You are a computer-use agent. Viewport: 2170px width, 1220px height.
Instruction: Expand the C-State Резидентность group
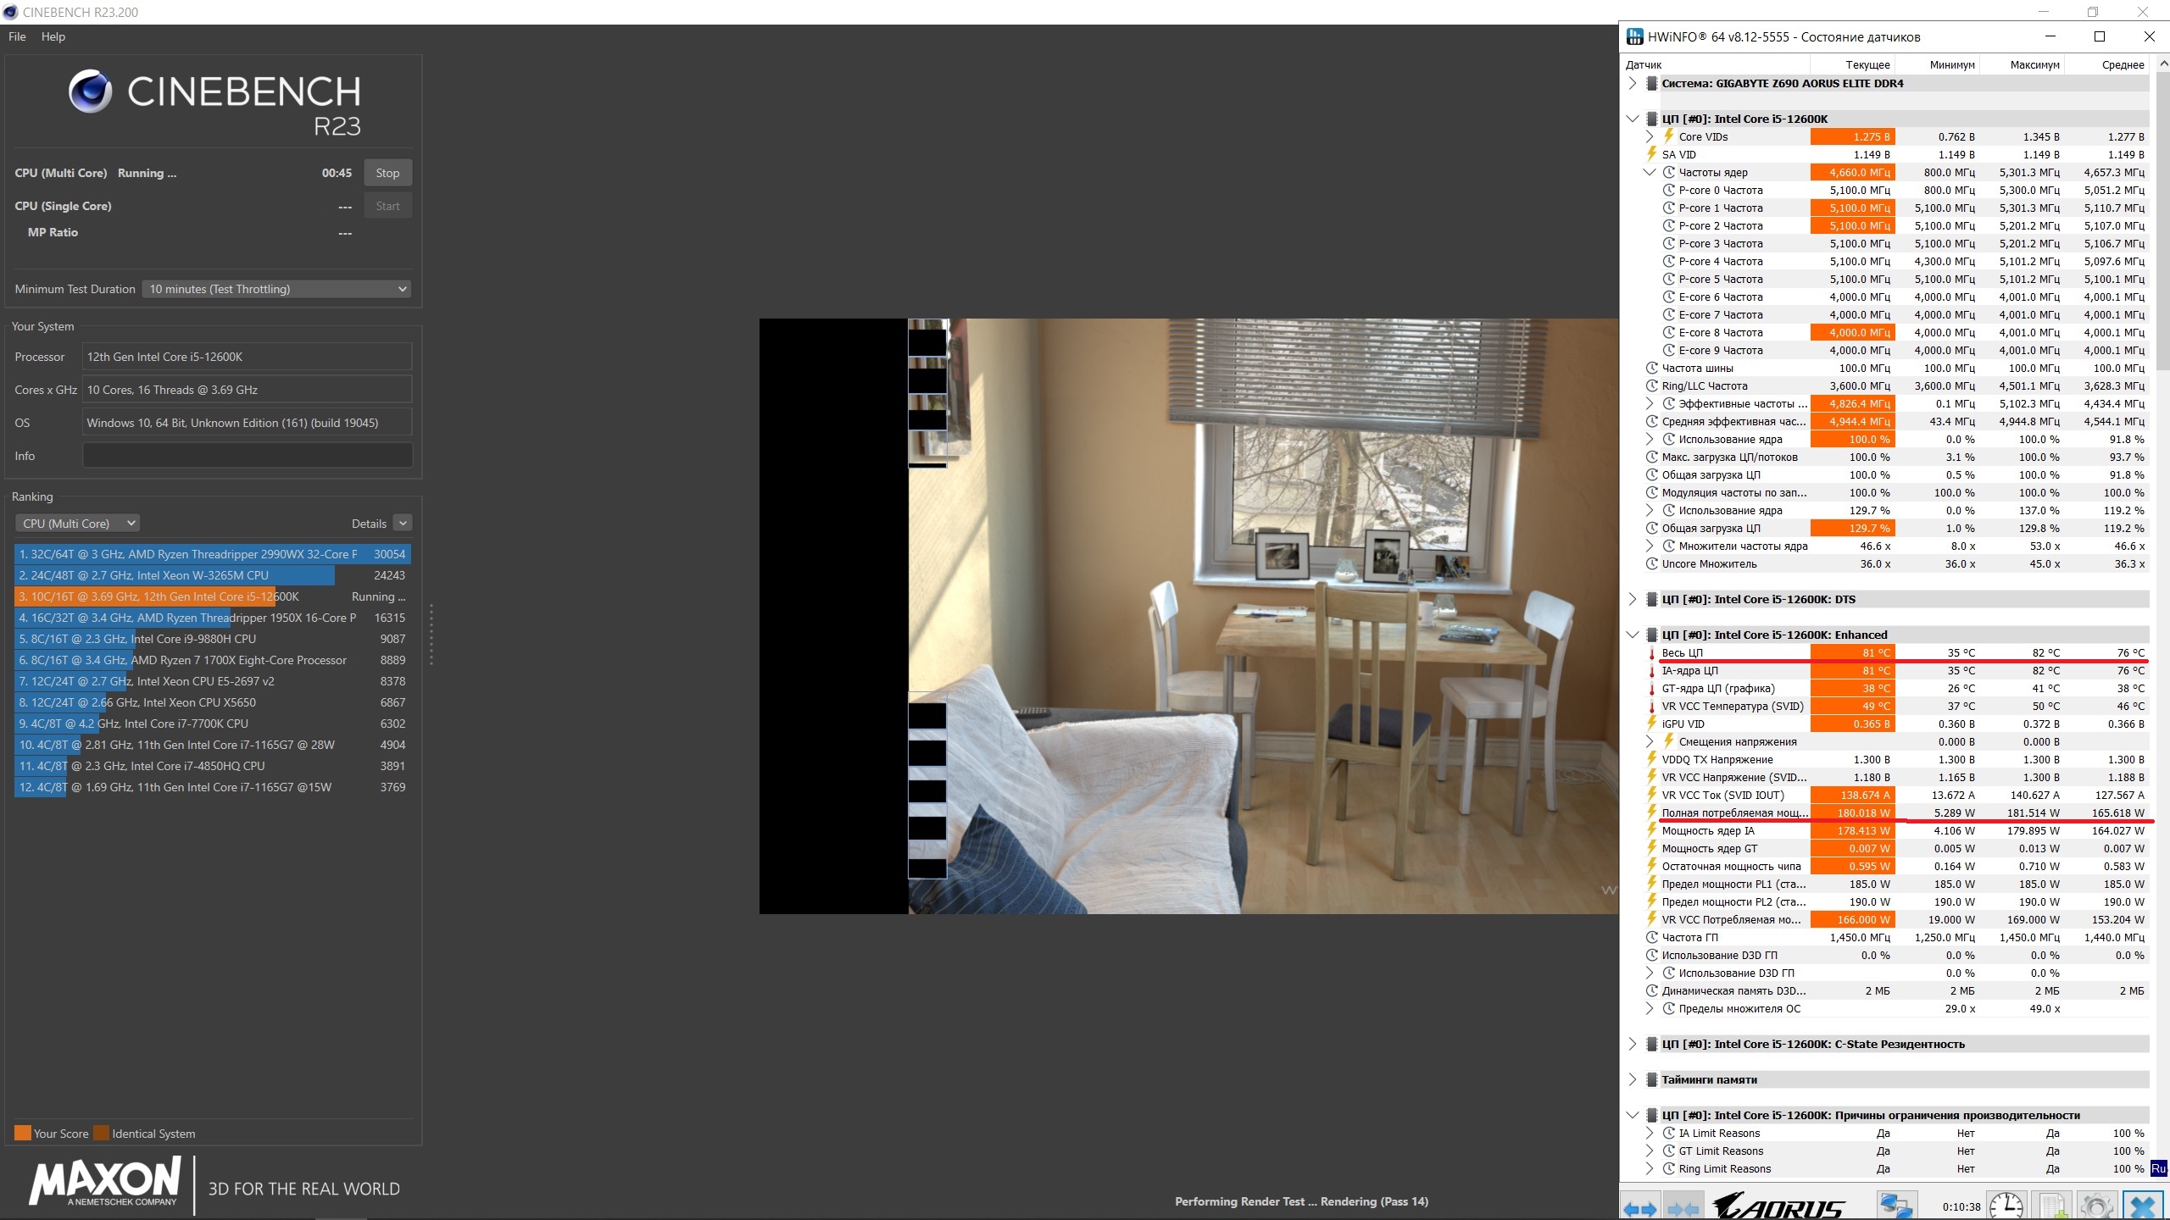click(1633, 1044)
